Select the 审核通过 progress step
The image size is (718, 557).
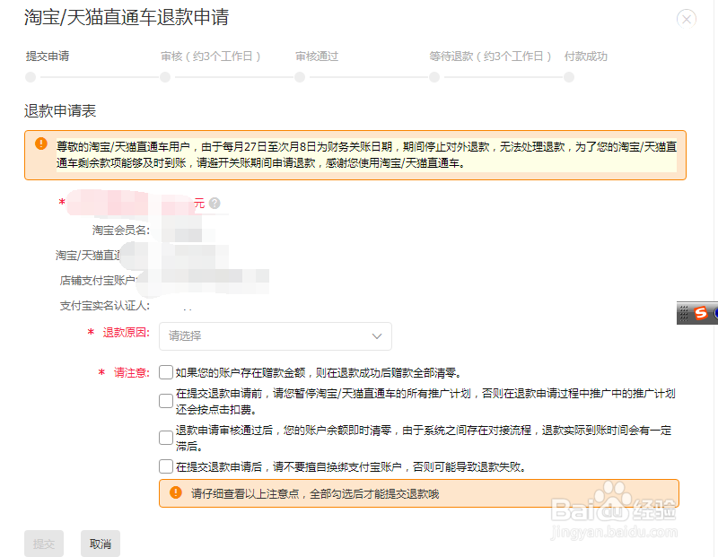[x=317, y=57]
